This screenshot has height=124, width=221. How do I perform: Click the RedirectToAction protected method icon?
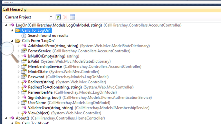pyautogui.click(x=24, y=87)
